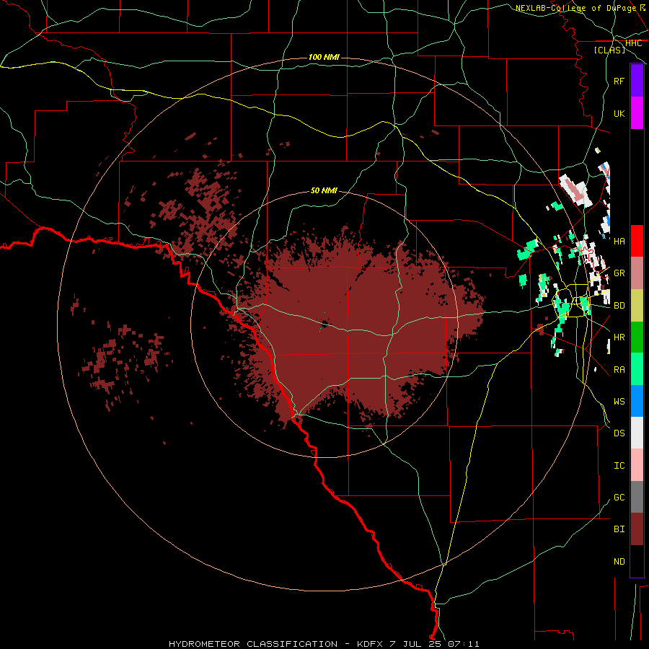Click the GC gray legend swatch
This screenshot has height=649, width=649.
pos(637,497)
